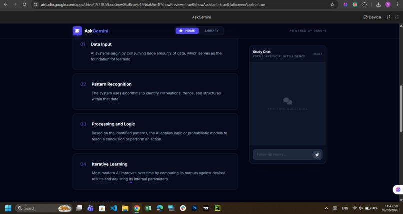
Task: Click the page vertical scrollbar thumb
Action: (401, 109)
